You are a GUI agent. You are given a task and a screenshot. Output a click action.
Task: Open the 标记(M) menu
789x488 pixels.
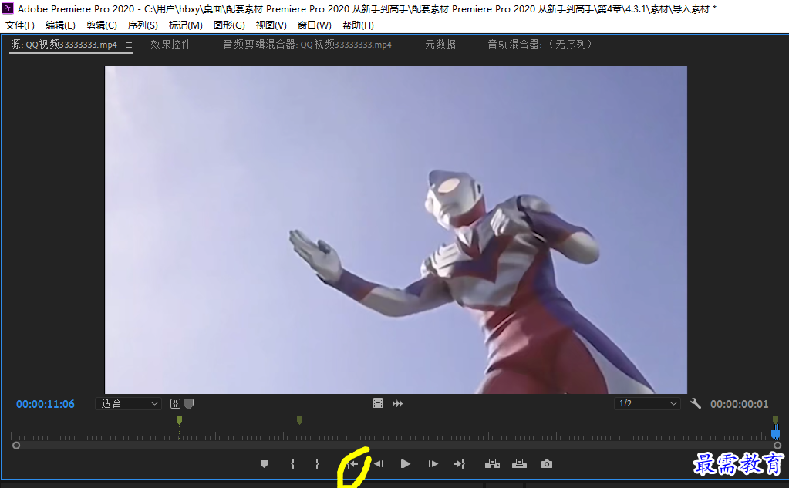[186, 25]
